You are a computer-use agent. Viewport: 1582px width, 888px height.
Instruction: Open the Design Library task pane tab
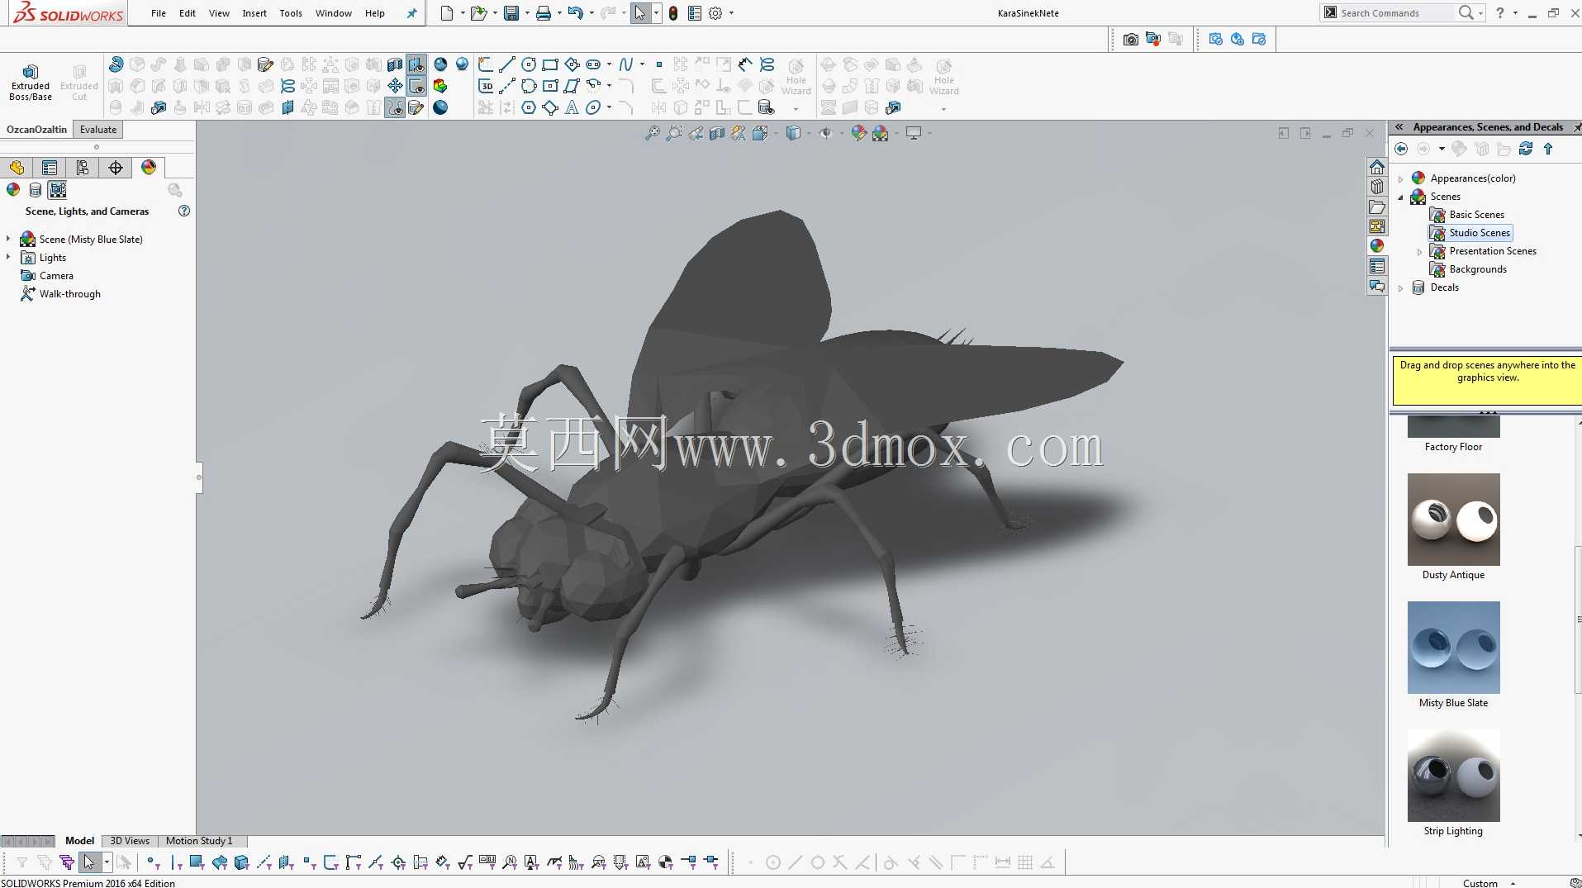click(x=1377, y=187)
